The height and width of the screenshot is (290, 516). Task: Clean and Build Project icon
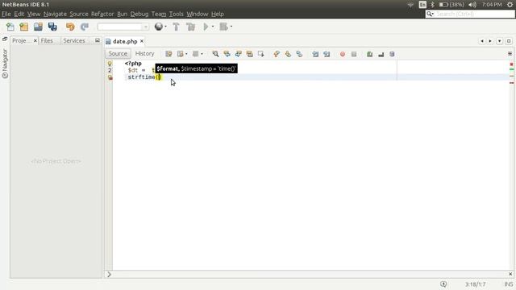click(x=190, y=27)
